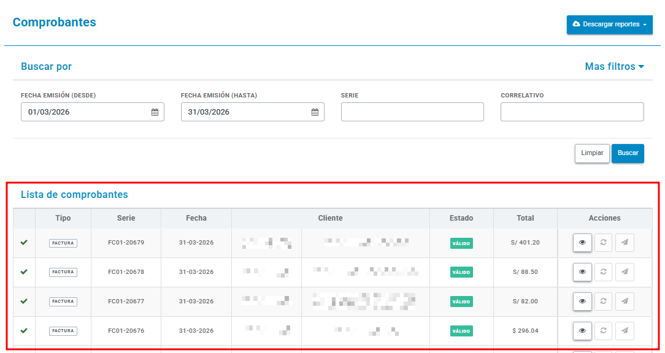Click the Total column header

point(525,218)
